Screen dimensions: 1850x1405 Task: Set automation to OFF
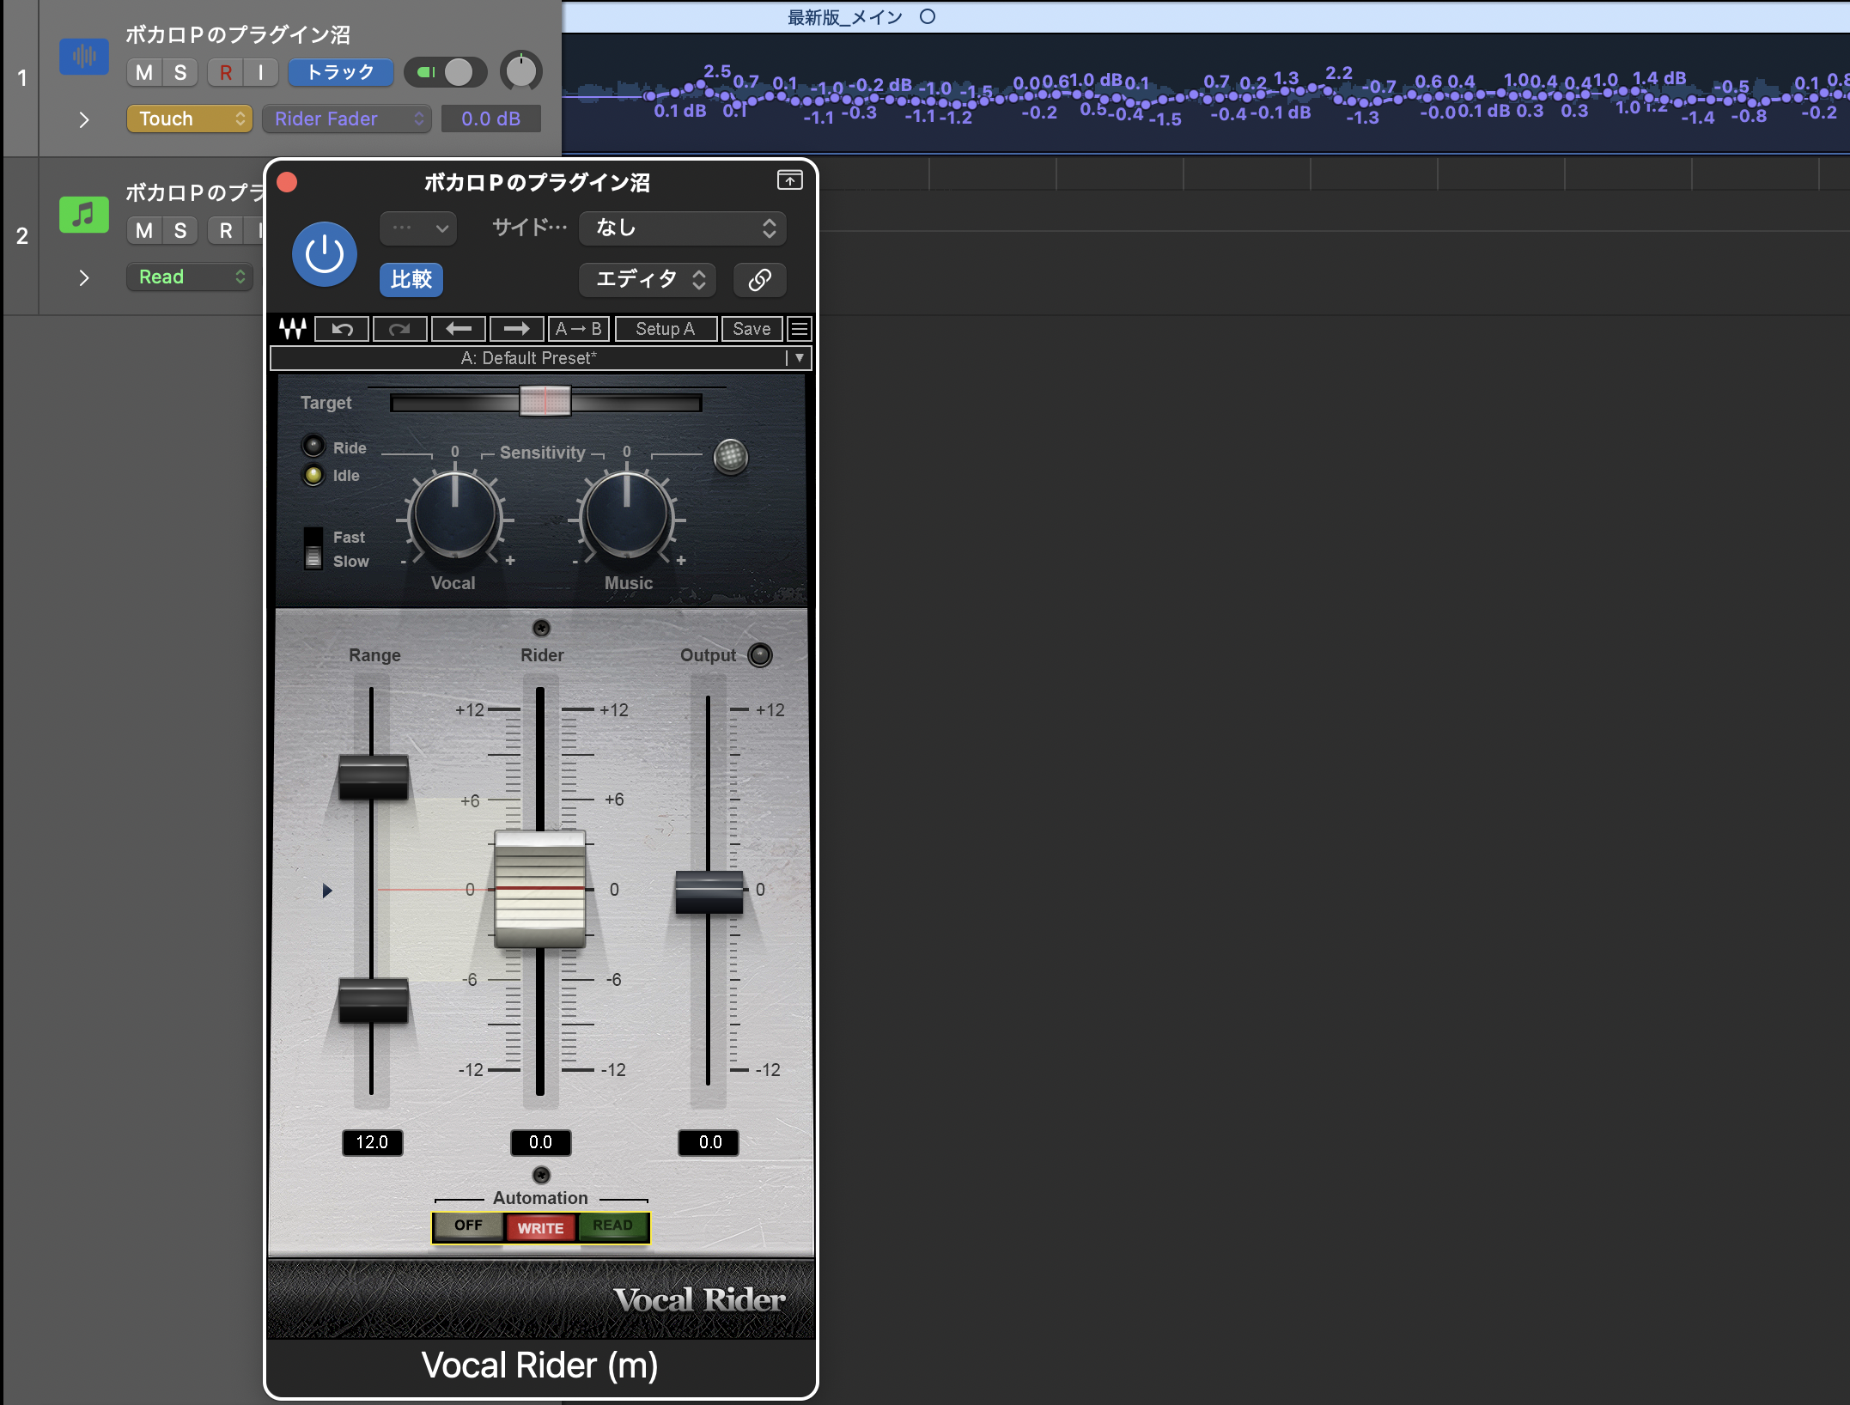[468, 1226]
